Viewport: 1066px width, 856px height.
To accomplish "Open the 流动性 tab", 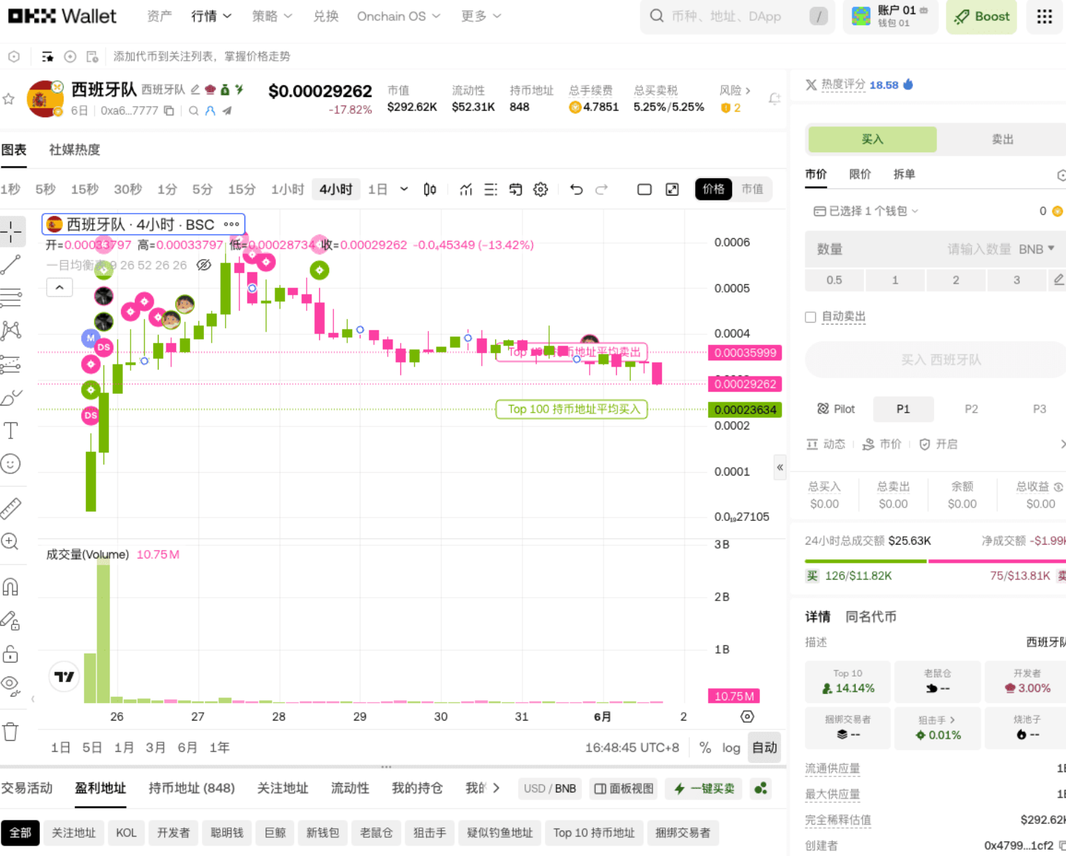I will (x=349, y=788).
